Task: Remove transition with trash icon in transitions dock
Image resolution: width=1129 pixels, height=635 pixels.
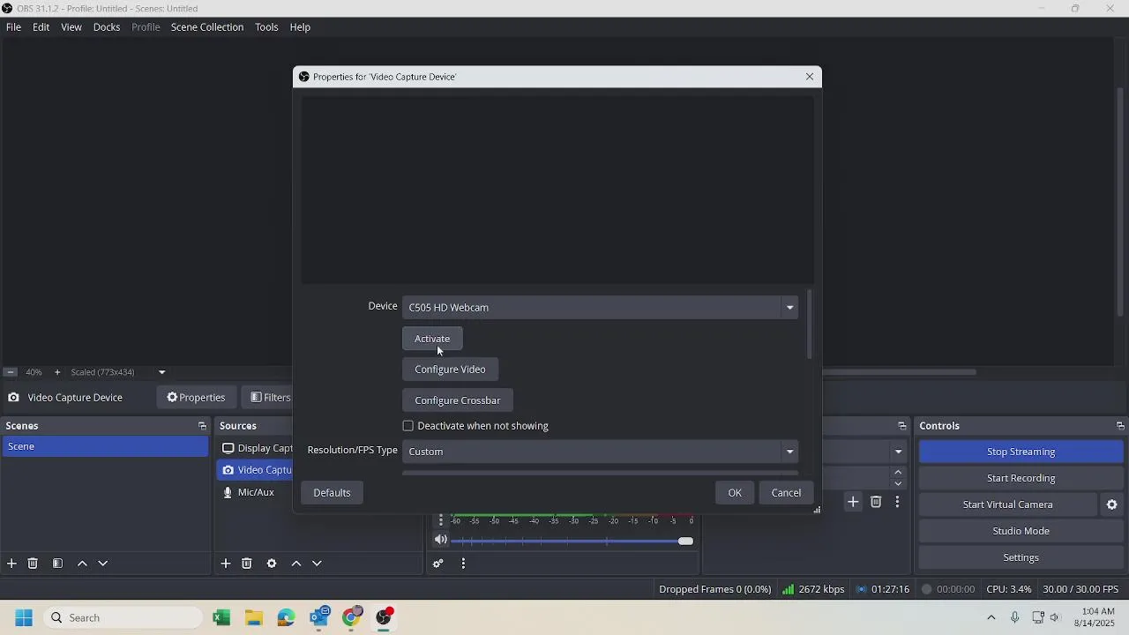Action: point(876,502)
